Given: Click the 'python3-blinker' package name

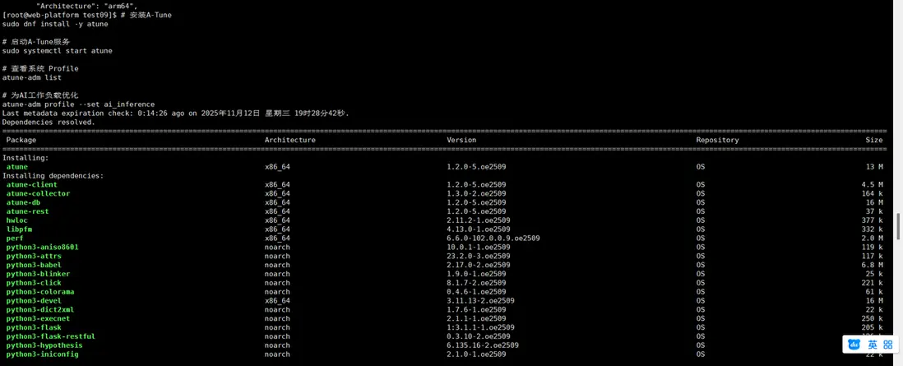Looking at the screenshot, I should (38, 274).
